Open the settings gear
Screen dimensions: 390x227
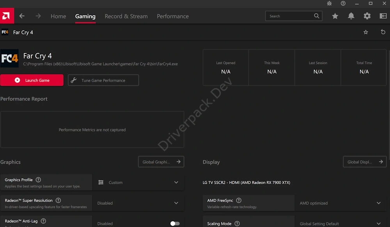tap(367, 16)
